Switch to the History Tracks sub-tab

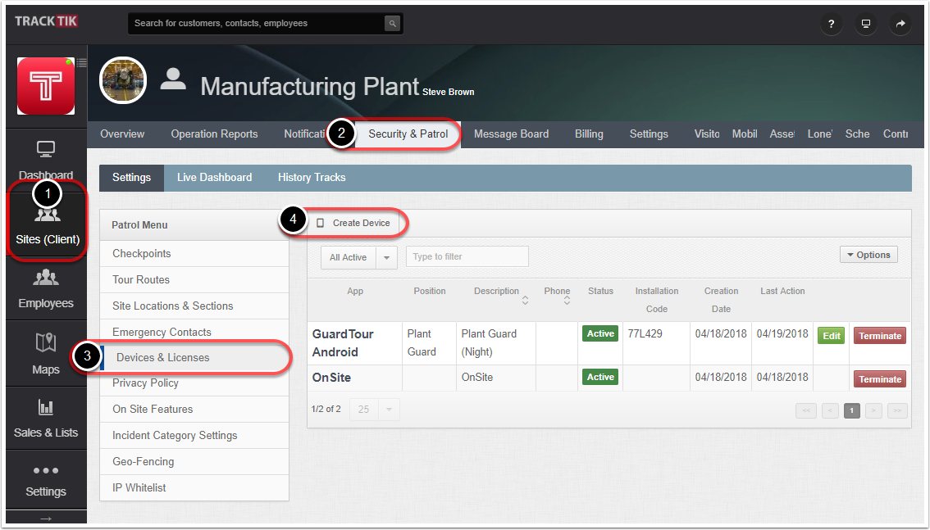[x=312, y=178]
